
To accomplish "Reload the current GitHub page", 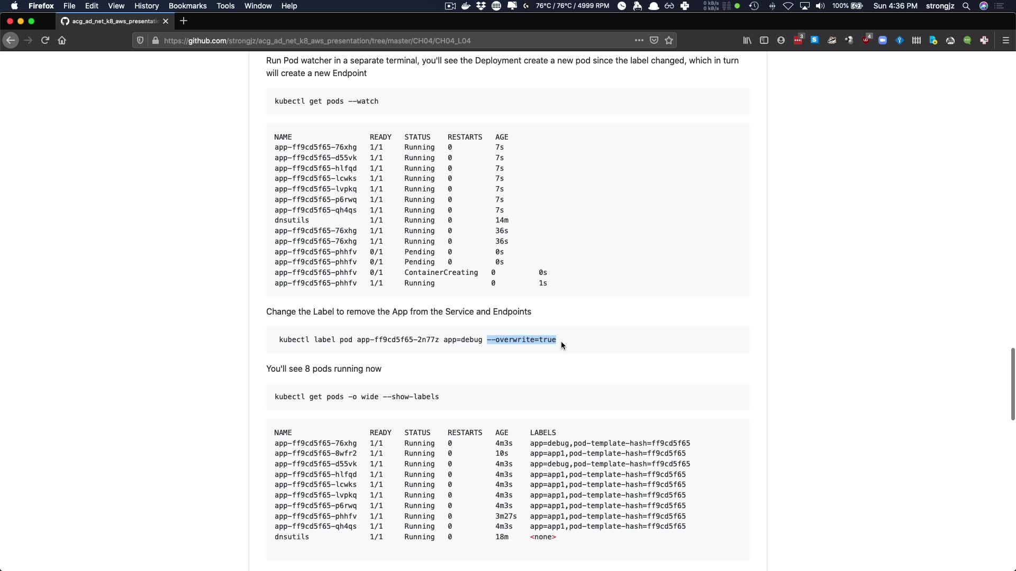I will [45, 40].
